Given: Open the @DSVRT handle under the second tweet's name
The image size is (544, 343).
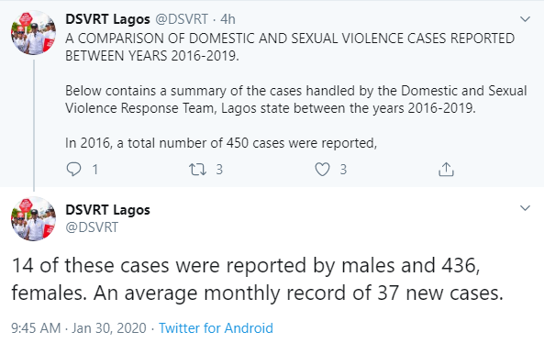Looking at the screenshot, I should point(92,227).
